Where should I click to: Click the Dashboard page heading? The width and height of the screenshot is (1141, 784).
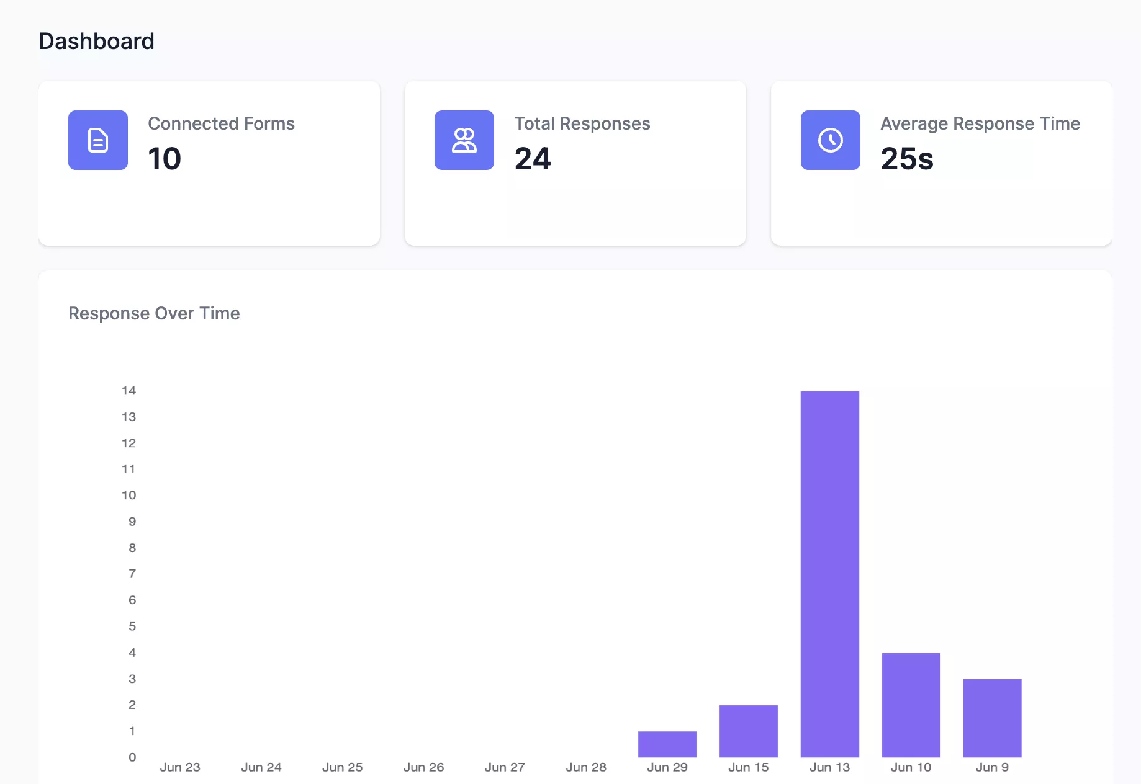click(96, 41)
